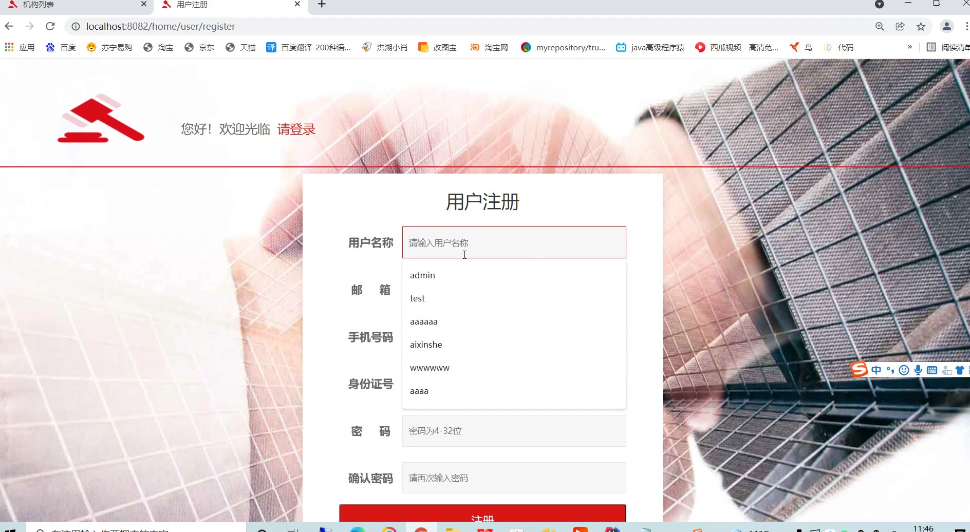Focus the 确认密码 confirm field
Viewport: 970px width, 532px height.
coord(514,478)
